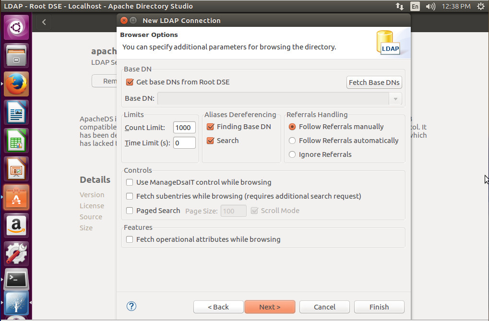Launch LibreOffice Writer from dock

16,113
